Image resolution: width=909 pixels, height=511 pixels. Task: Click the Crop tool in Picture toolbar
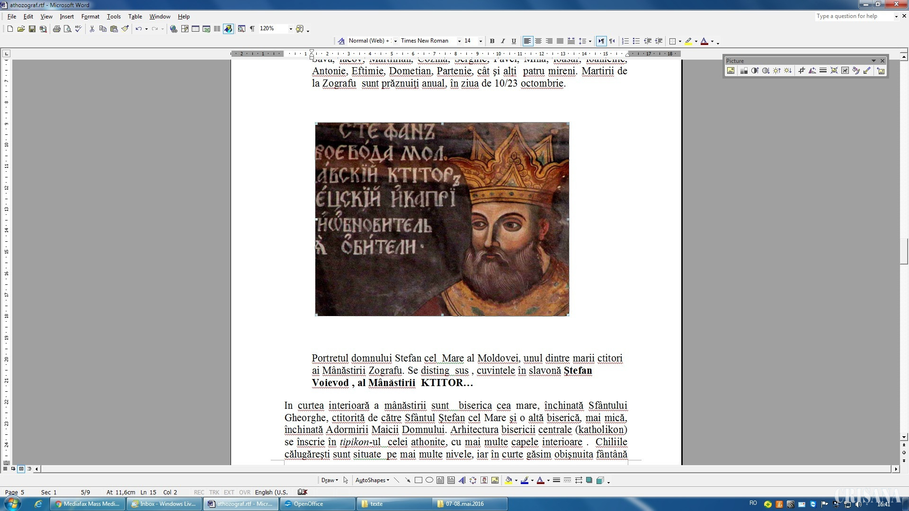point(802,71)
